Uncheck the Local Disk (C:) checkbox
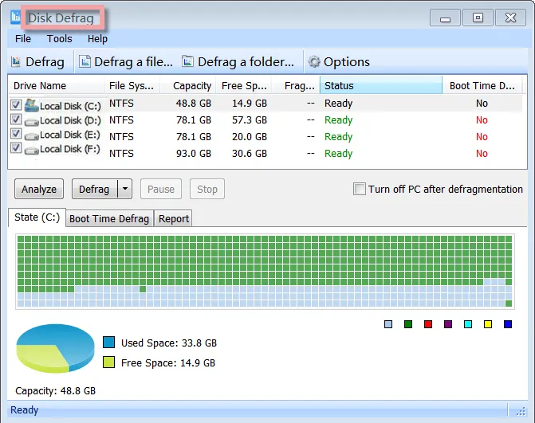535x423 pixels. tap(16, 104)
